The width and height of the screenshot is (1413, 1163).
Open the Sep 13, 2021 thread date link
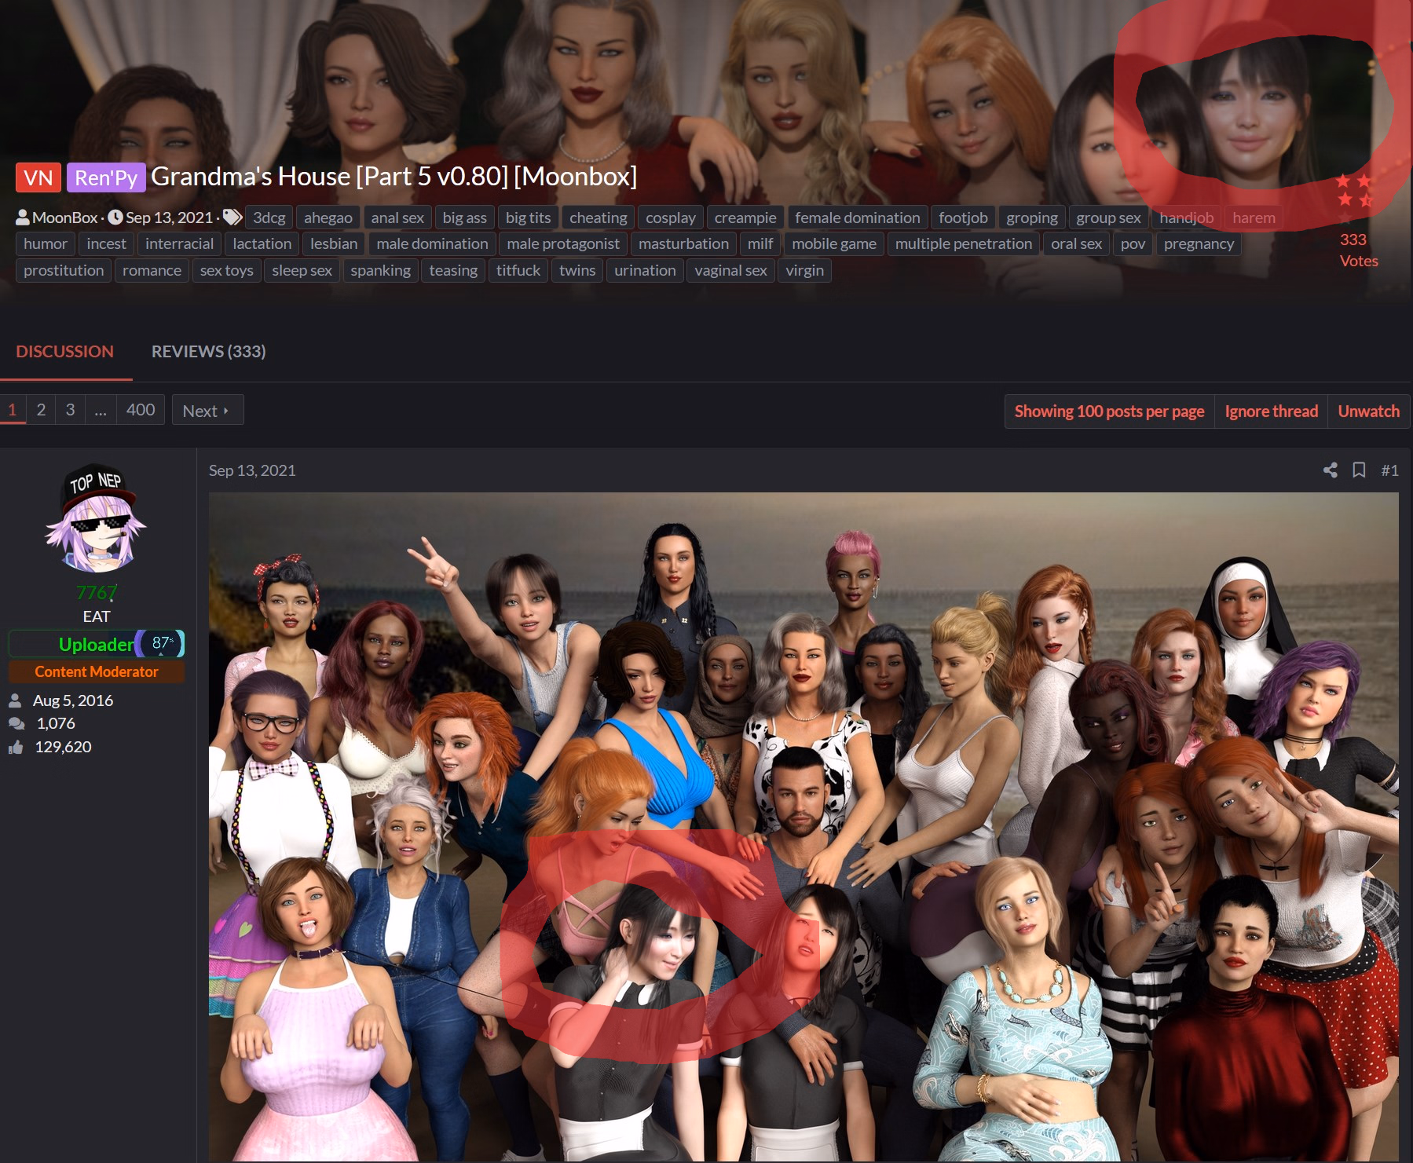169,218
